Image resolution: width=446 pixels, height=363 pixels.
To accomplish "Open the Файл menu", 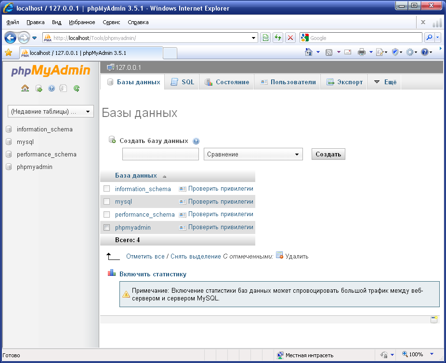I will 13,22.
